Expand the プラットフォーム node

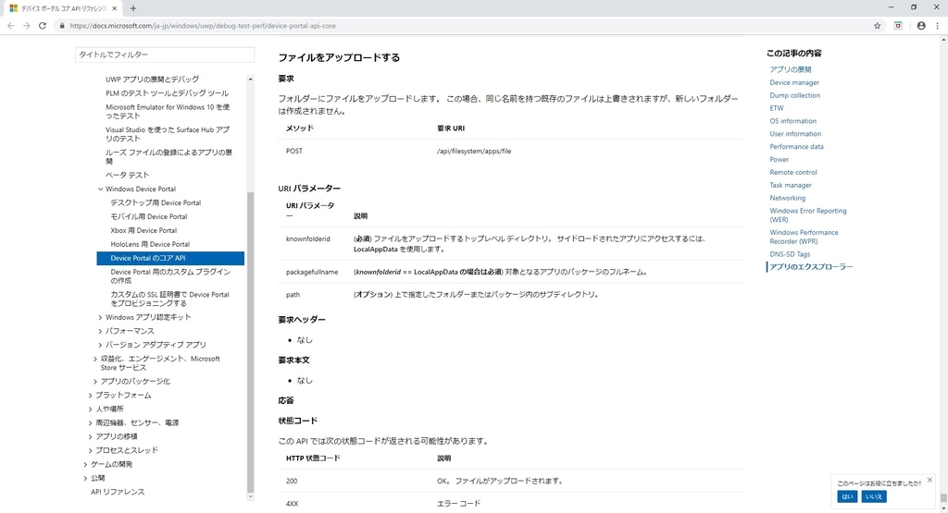click(x=91, y=396)
